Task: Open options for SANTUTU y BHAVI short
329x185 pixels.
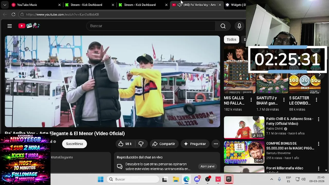Action: tap(284, 99)
